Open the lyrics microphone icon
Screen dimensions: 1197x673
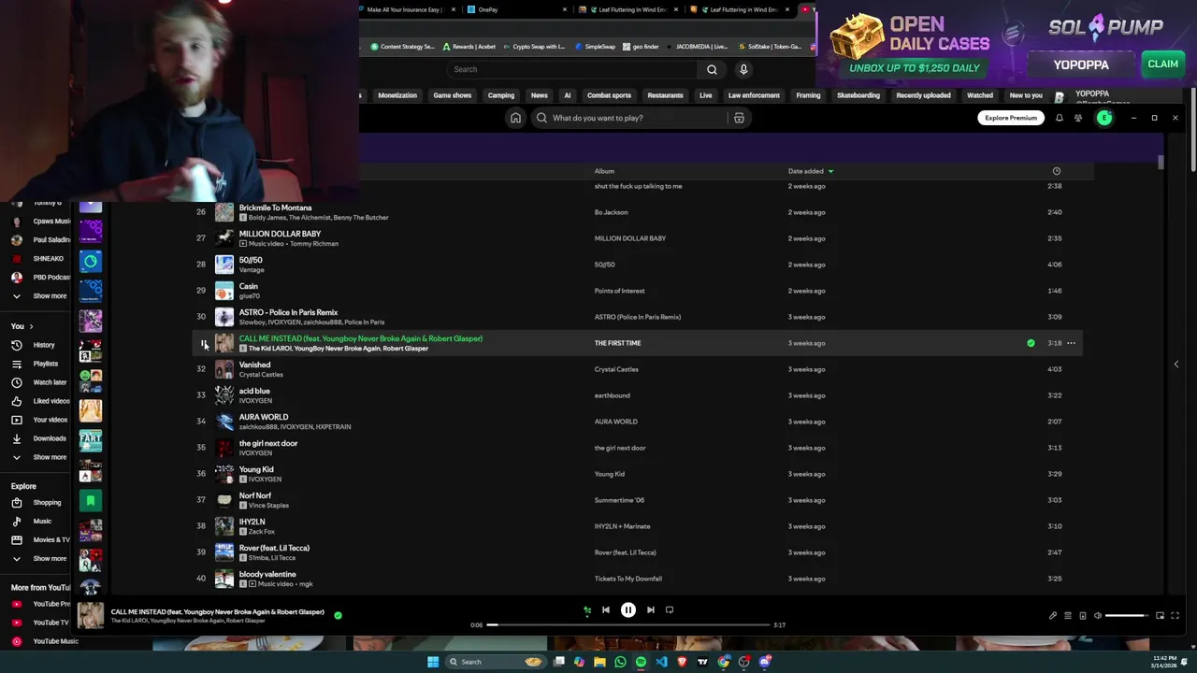[1053, 615]
